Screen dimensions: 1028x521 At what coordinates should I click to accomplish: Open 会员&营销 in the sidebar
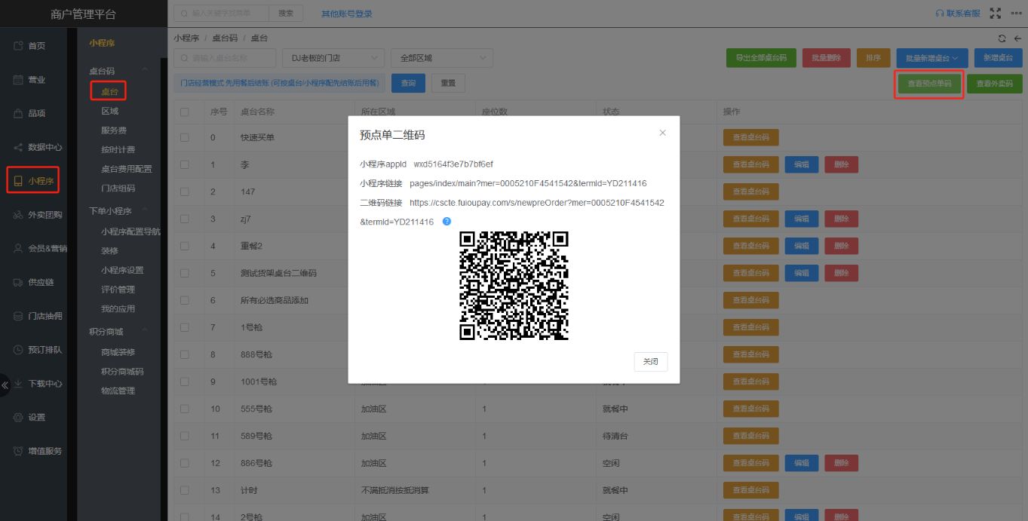39,248
